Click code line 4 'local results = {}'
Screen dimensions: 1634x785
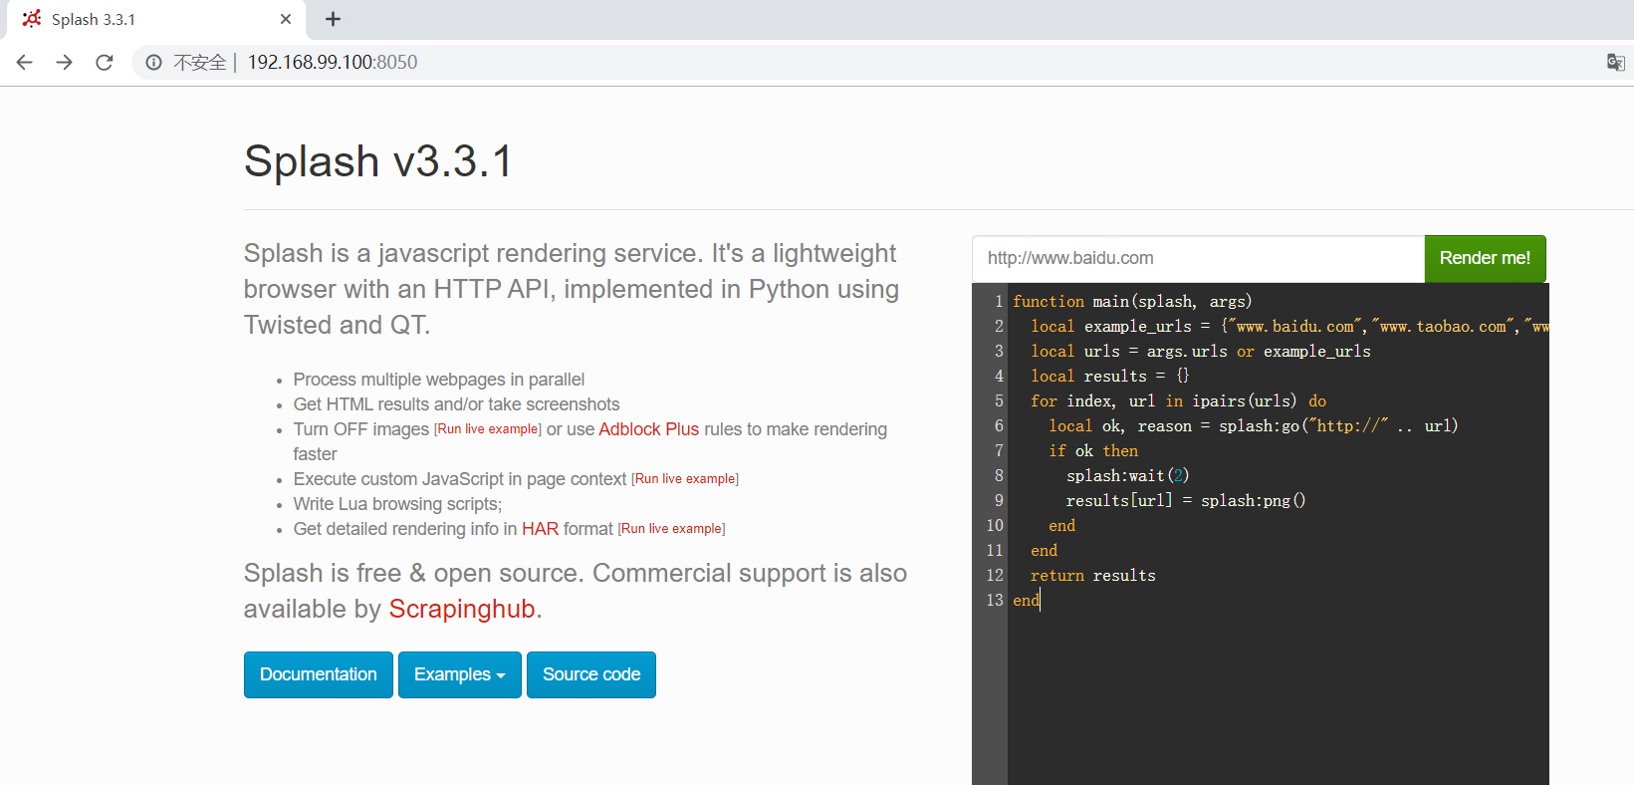[x=1110, y=376]
